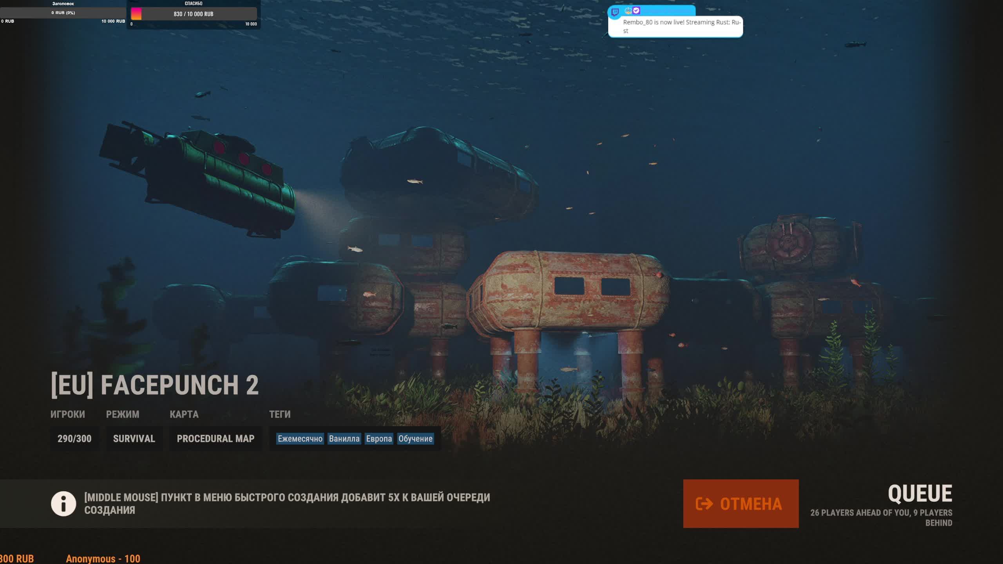Click the Twitch logo icon in notification
This screenshot has width=1003, height=564.
click(615, 12)
